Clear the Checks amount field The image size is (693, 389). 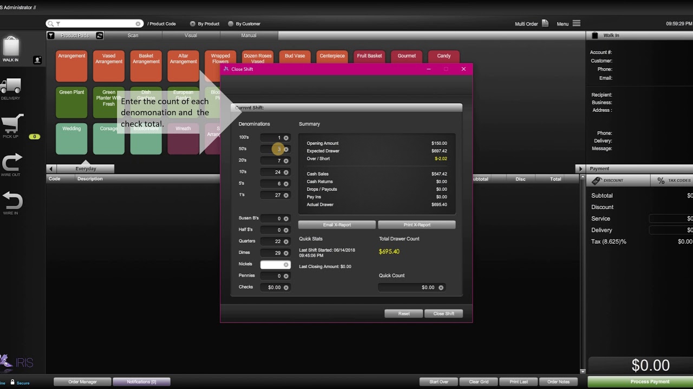pos(286,287)
